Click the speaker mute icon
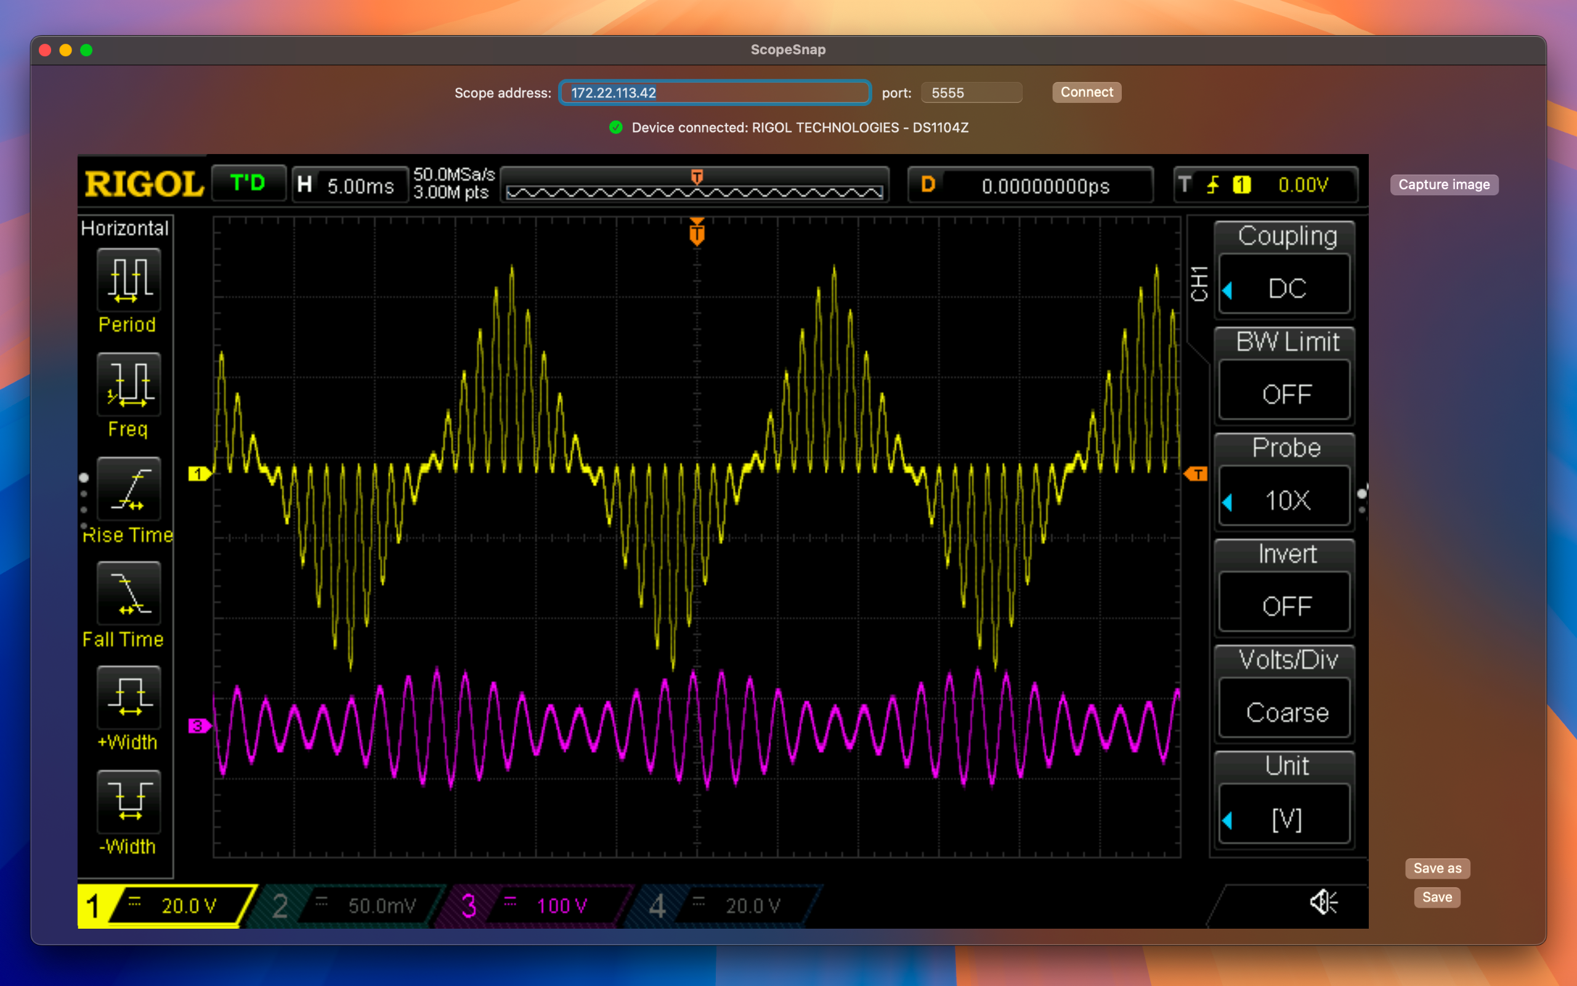Image resolution: width=1577 pixels, height=986 pixels. pyautogui.click(x=1323, y=902)
